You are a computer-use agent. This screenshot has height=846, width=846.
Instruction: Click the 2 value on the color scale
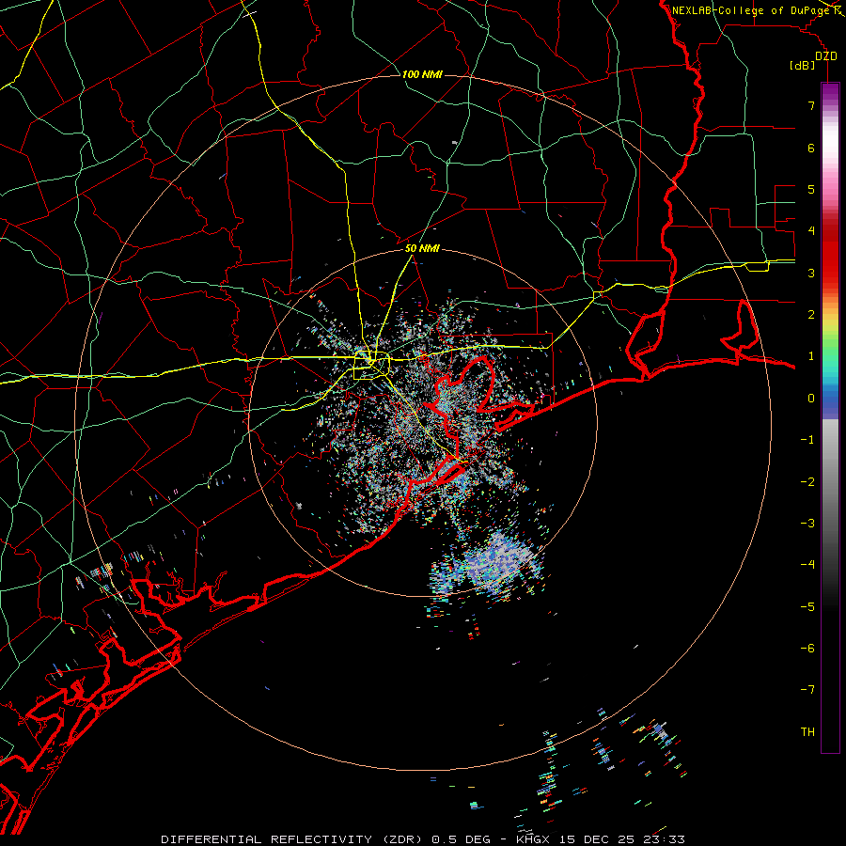811,315
